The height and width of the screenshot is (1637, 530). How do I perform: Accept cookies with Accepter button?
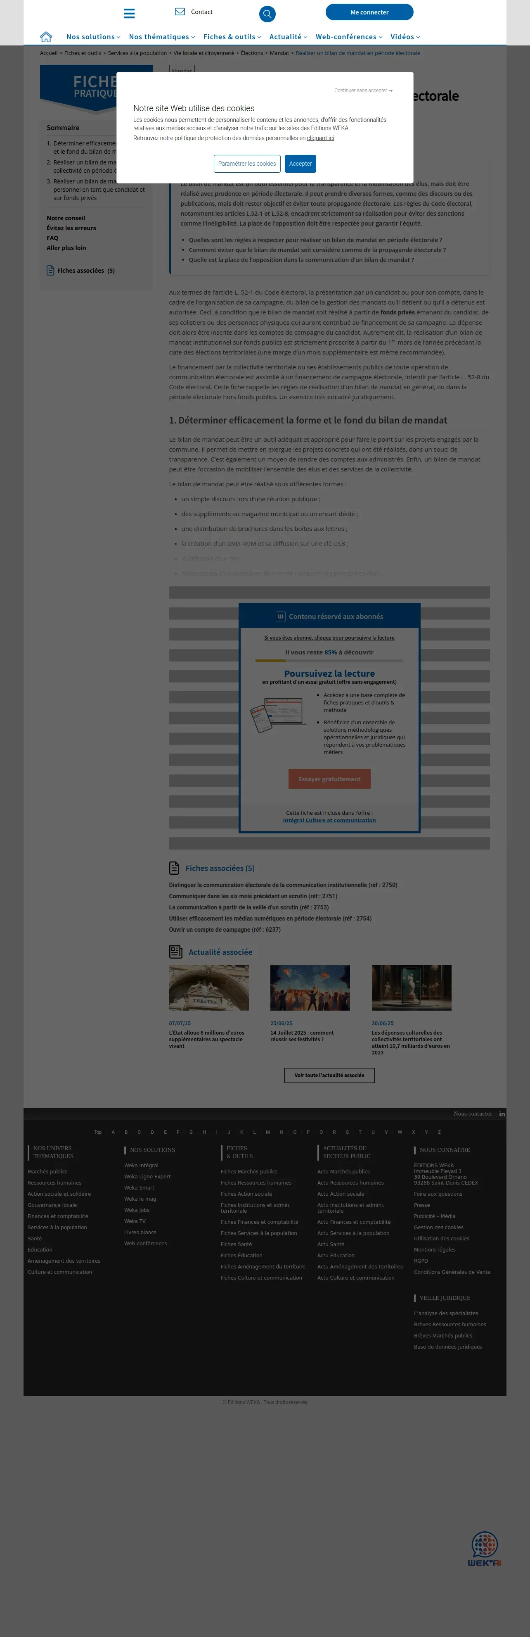[300, 164]
